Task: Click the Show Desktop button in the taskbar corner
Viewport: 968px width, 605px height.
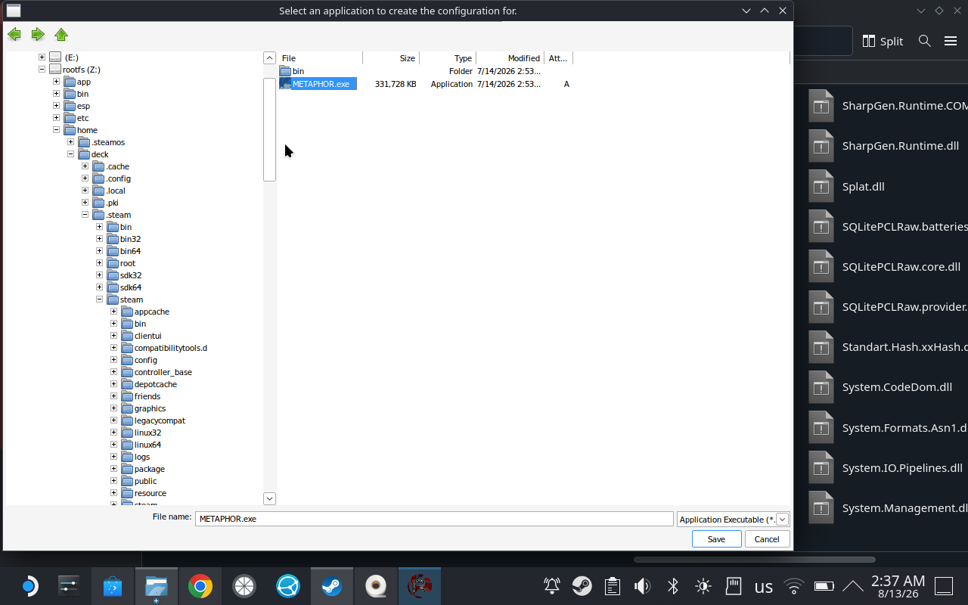Action: coord(944,586)
